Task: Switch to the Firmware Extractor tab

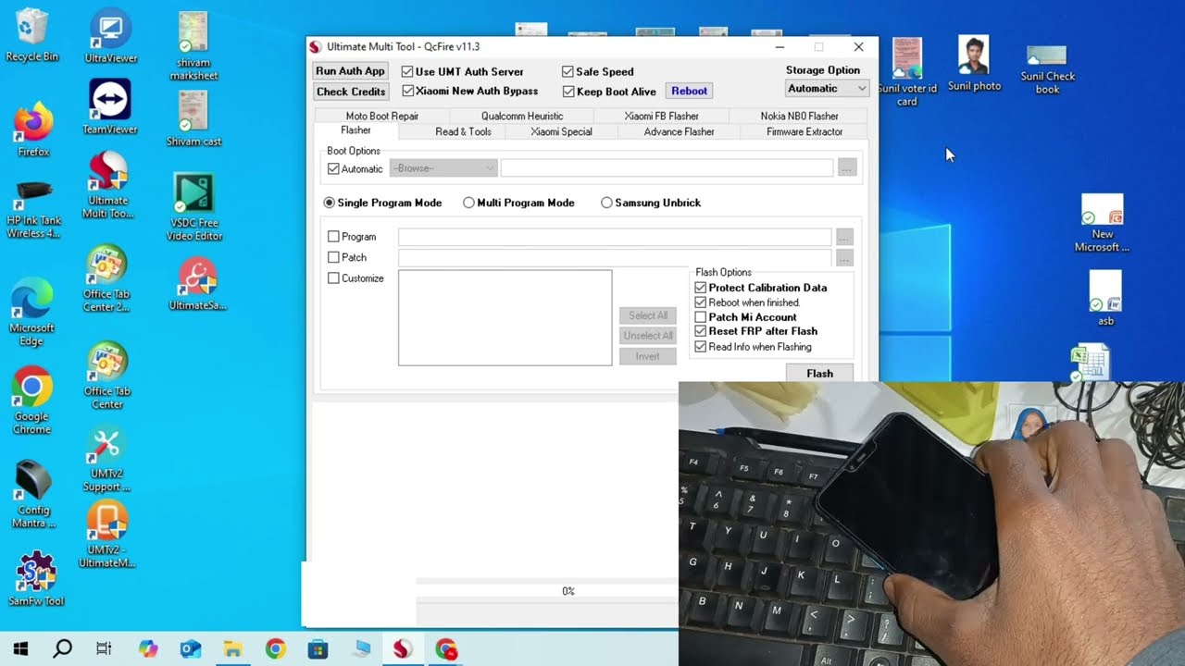Action: [805, 131]
